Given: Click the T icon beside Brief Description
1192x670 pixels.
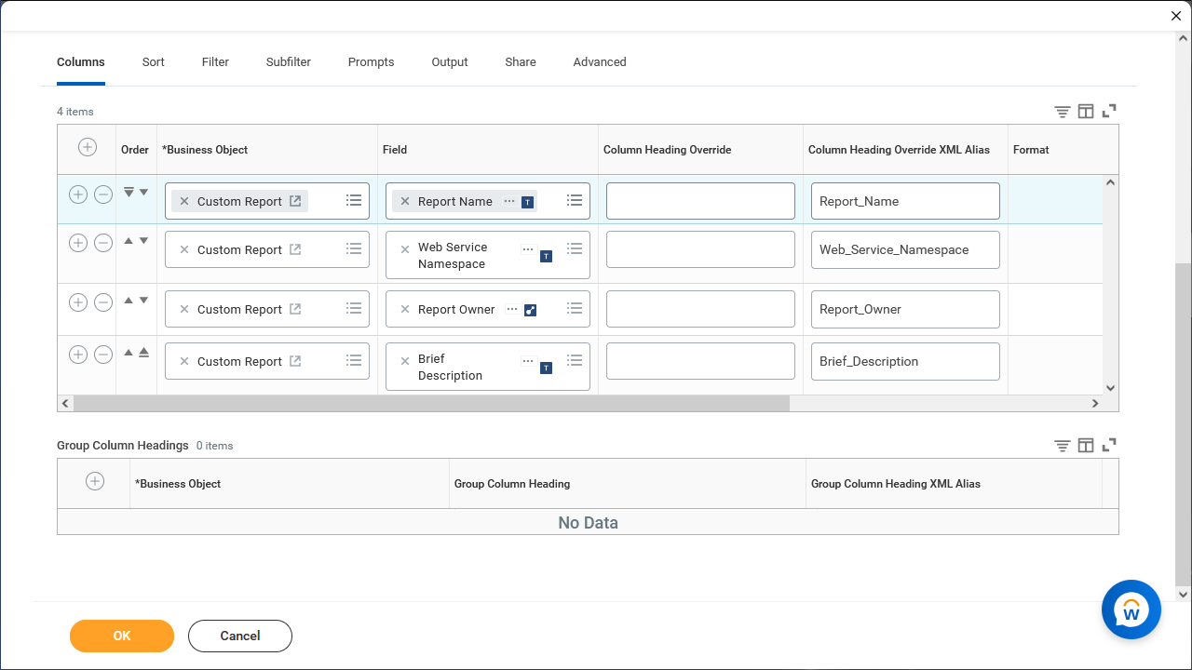Looking at the screenshot, I should pos(546,368).
